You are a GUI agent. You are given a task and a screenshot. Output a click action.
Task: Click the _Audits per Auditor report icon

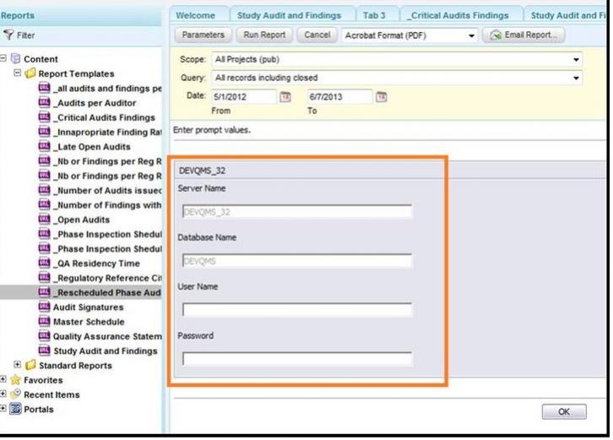pos(44,102)
